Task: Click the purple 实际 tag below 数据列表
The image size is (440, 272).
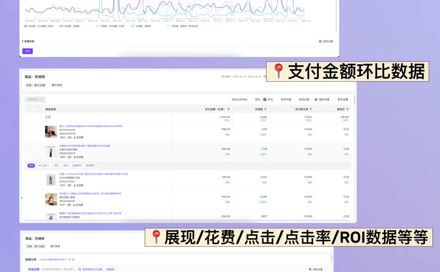Action: [x=27, y=51]
